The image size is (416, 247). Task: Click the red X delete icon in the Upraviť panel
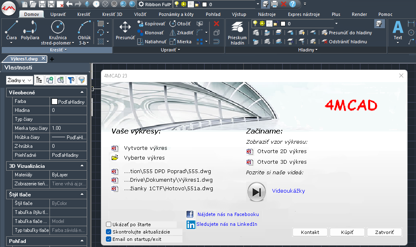click(216, 24)
